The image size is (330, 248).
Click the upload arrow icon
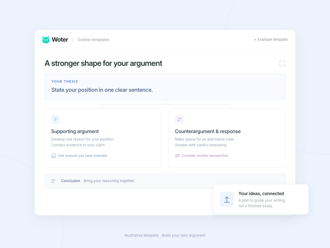click(x=227, y=200)
